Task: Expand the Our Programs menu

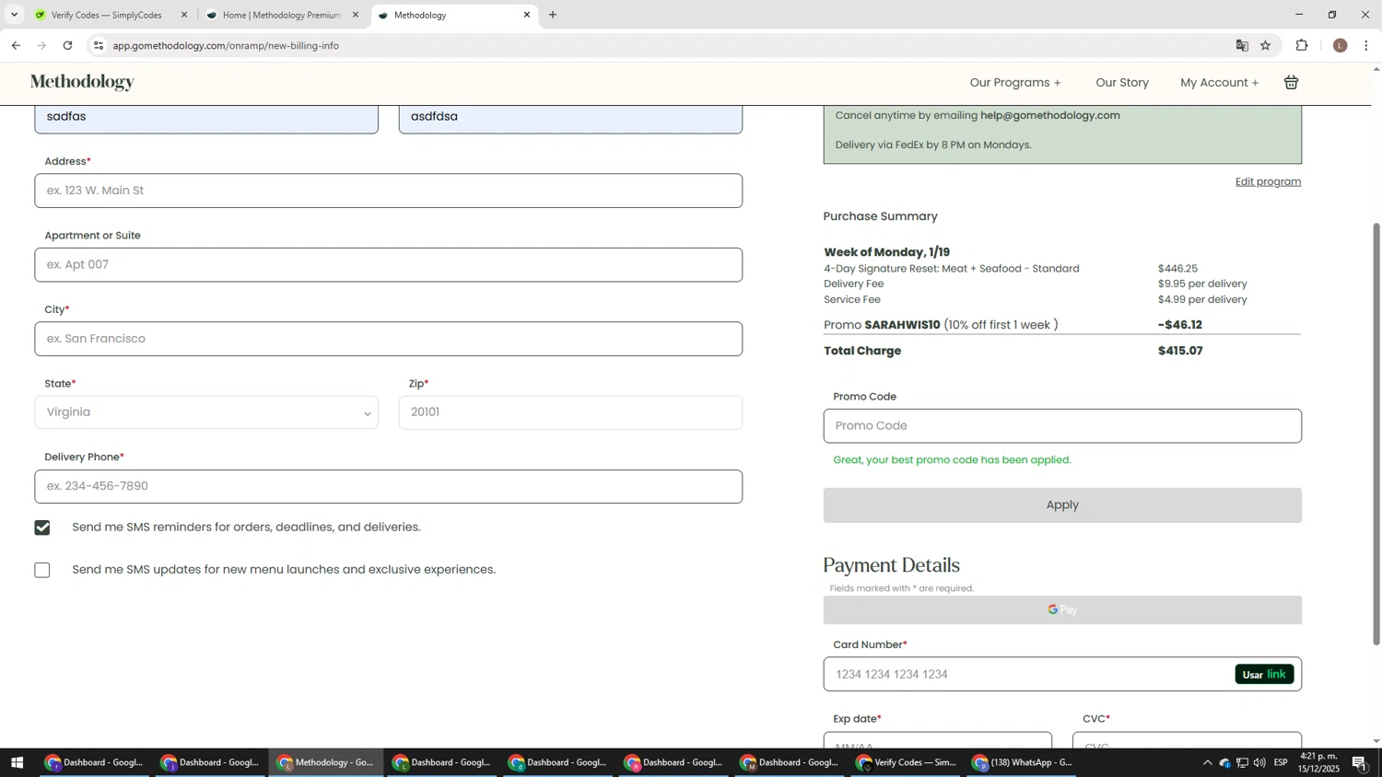Action: coord(1015,83)
